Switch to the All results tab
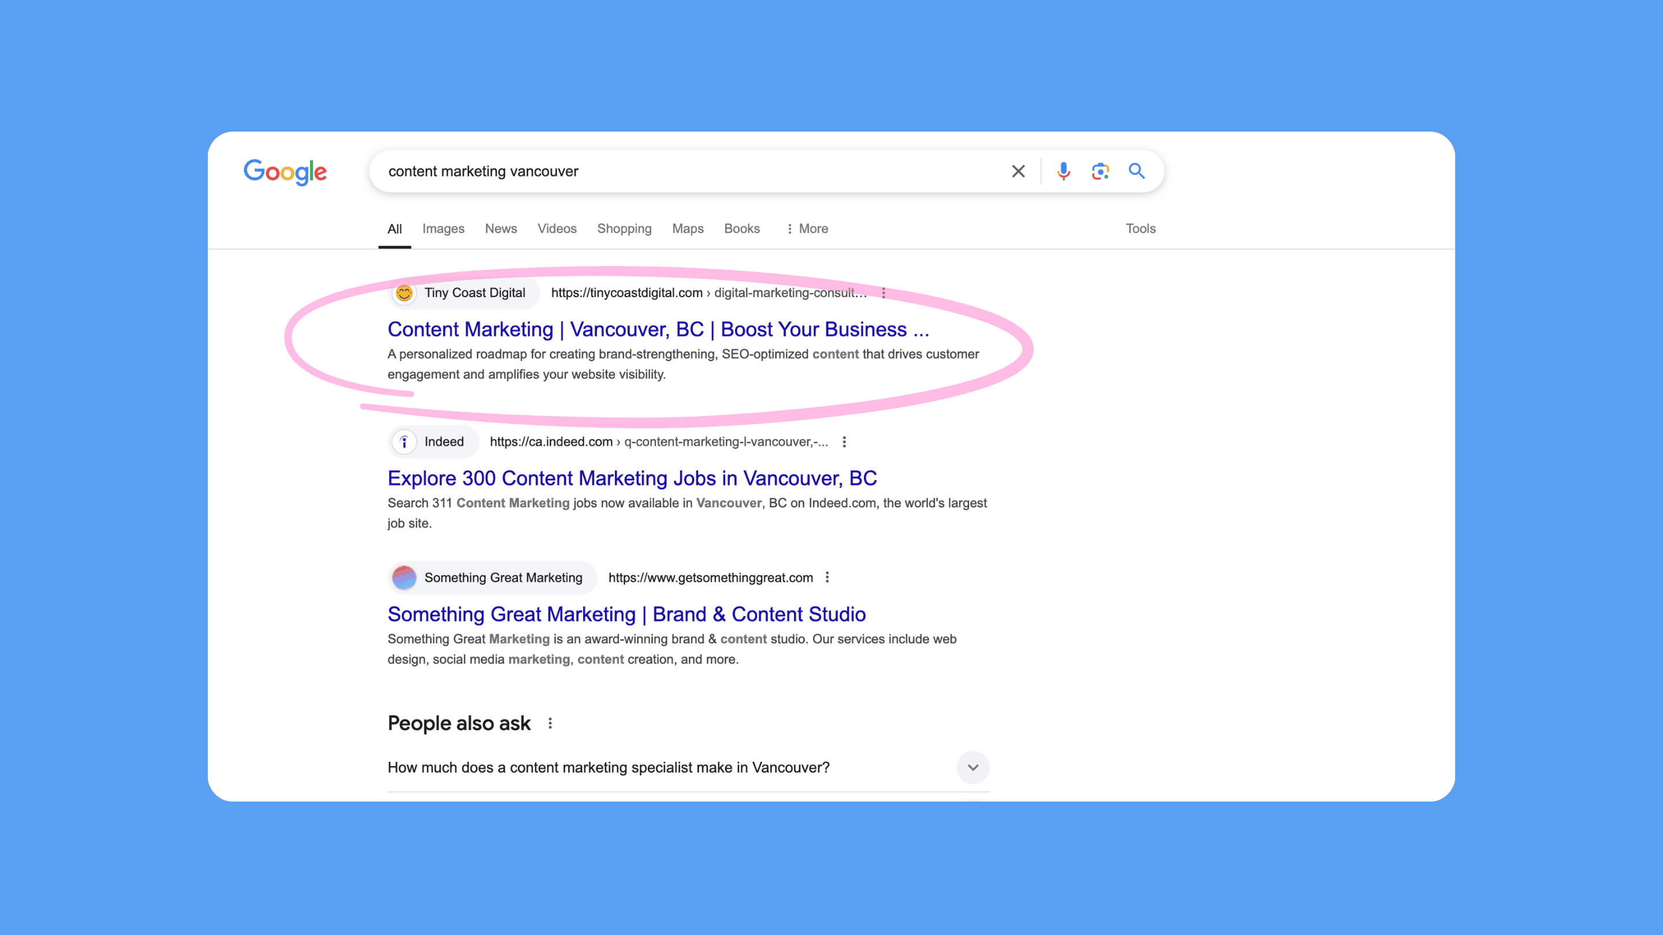The image size is (1663, 935). (394, 229)
